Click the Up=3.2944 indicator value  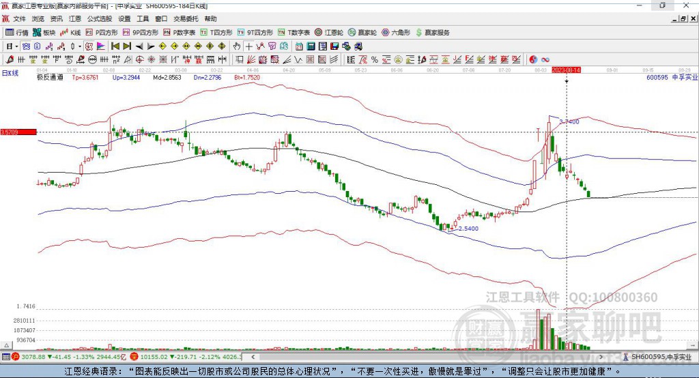pos(126,77)
